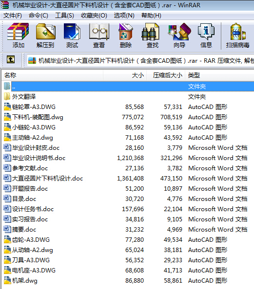Go up one level with arrow icon
This screenshot has width=254, height=289.
pos(11,59)
